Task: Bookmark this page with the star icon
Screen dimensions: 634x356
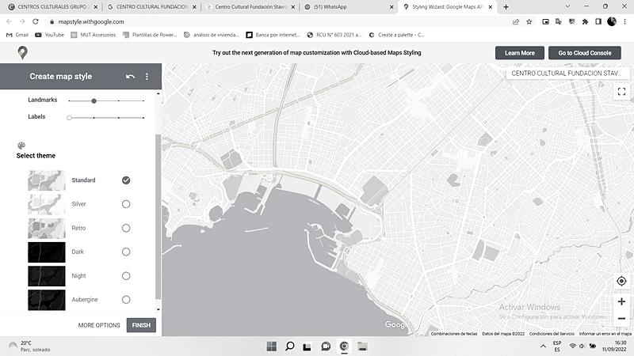Action: (x=529, y=22)
